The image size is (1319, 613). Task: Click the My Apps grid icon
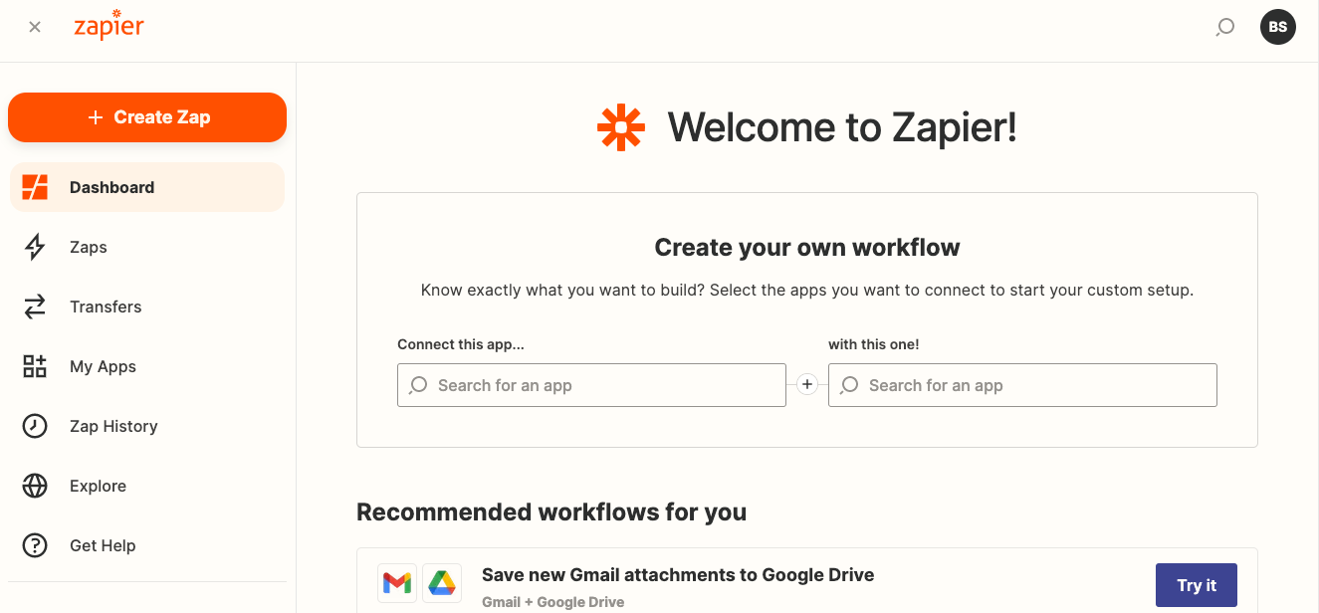(35, 366)
